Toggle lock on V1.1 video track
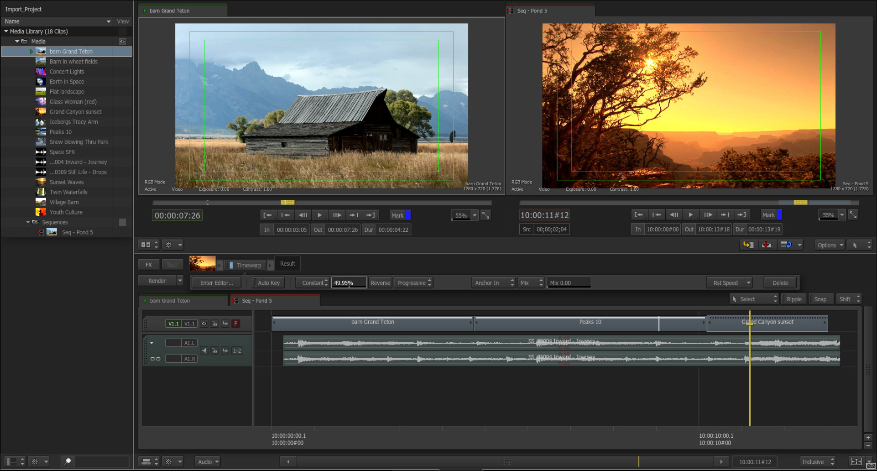877x471 pixels. [214, 324]
